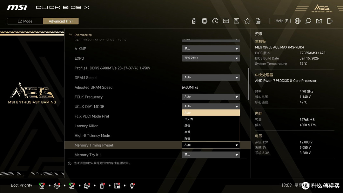The image size is (343, 193).
Task: Select the hard disk boot device icon
Action: (x=42, y=186)
